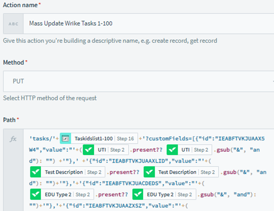Click Step 2 label of last EDU Type 2 pill
The image size is (274, 211).
point(185,194)
